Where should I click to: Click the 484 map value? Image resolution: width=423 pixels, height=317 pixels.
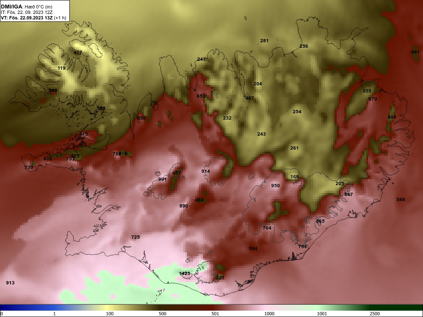[x=199, y=200]
